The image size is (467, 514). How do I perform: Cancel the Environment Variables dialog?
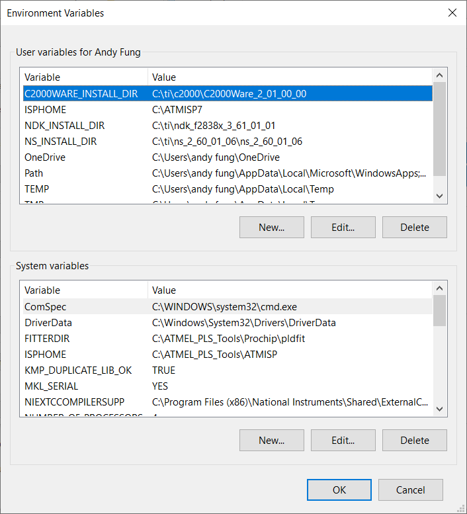tap(411, 490)
